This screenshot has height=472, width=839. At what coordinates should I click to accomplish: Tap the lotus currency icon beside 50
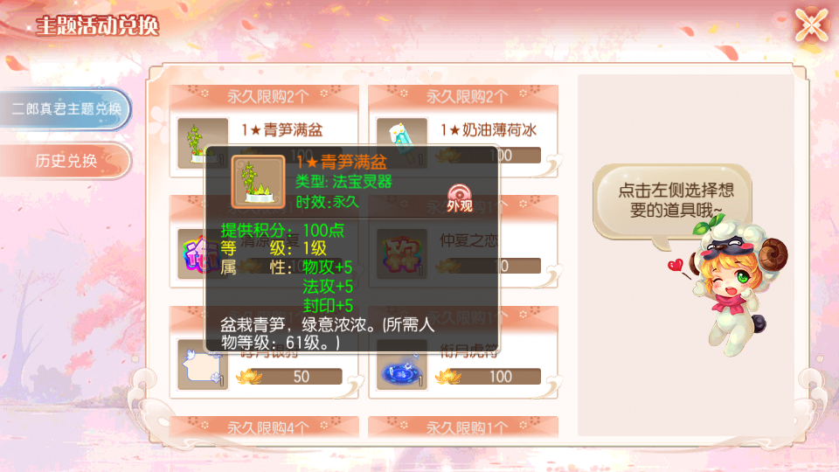point(249,377)
